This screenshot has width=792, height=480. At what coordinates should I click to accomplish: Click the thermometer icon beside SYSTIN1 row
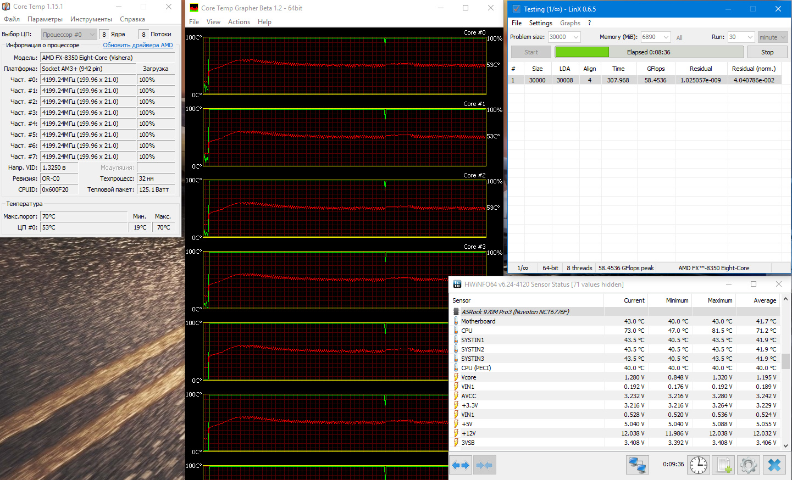pyautogui.click(x=456, y=340)
